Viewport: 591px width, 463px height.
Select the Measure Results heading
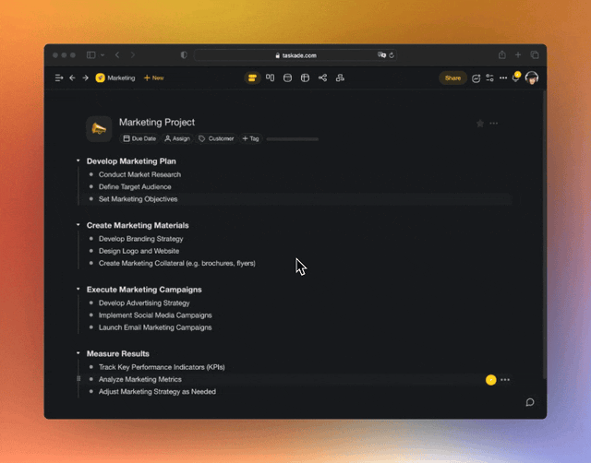click(x=118, y=353)
